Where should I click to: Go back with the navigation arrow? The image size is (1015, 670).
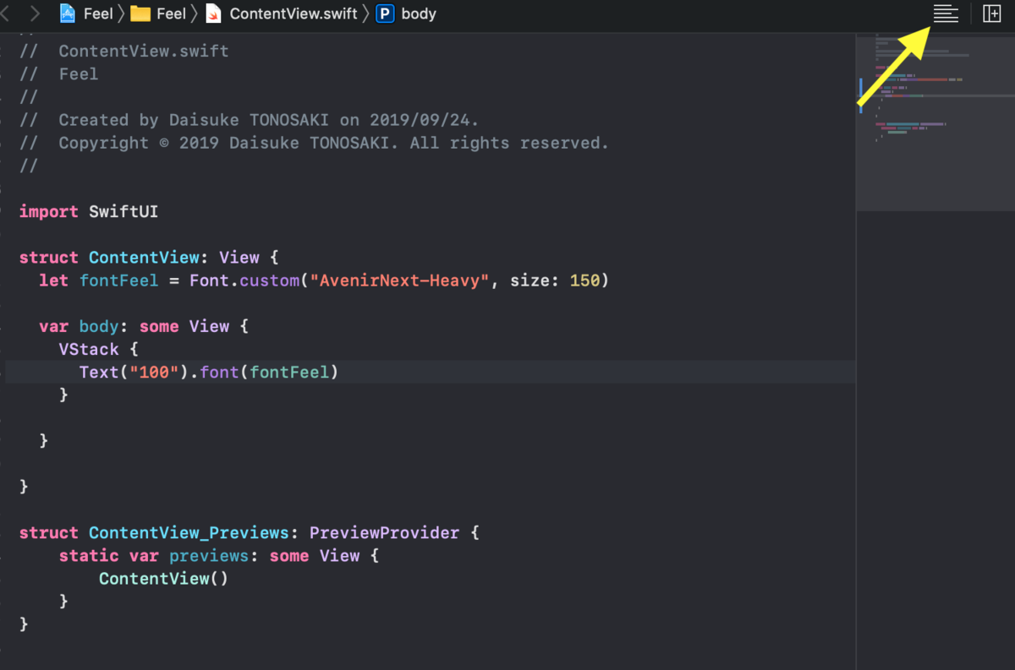click(5, 14)
